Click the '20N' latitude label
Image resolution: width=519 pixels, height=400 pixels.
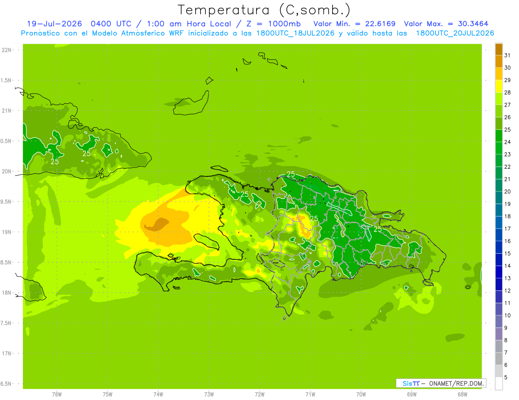coord(6,171)
